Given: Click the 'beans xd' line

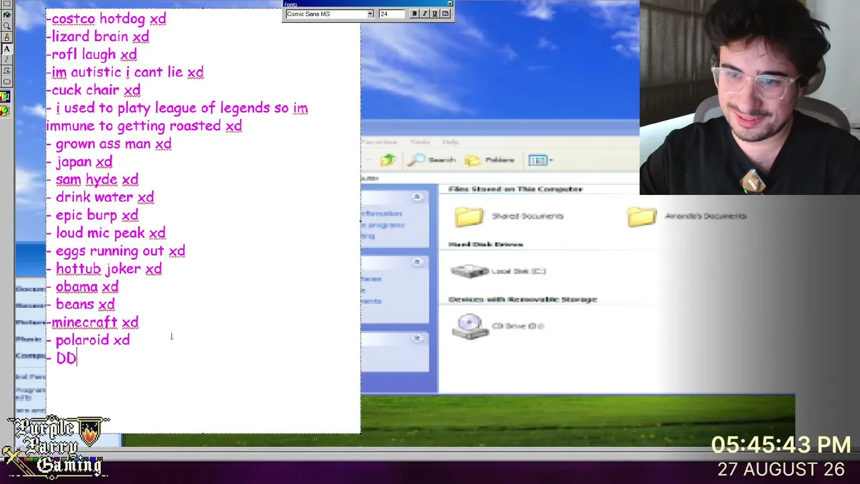Looking at the screenshot, I should (81, 305).
